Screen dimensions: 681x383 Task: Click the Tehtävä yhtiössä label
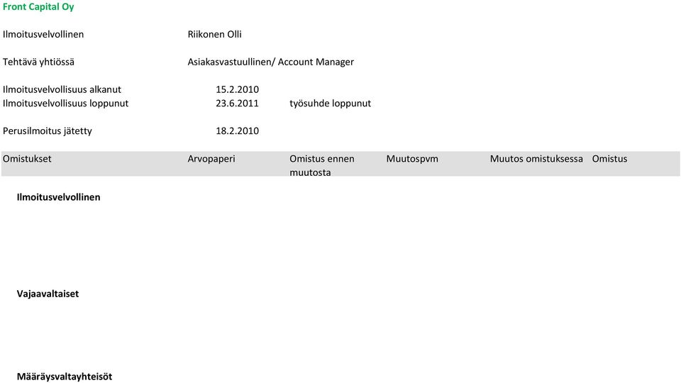(x=38, y=62)
